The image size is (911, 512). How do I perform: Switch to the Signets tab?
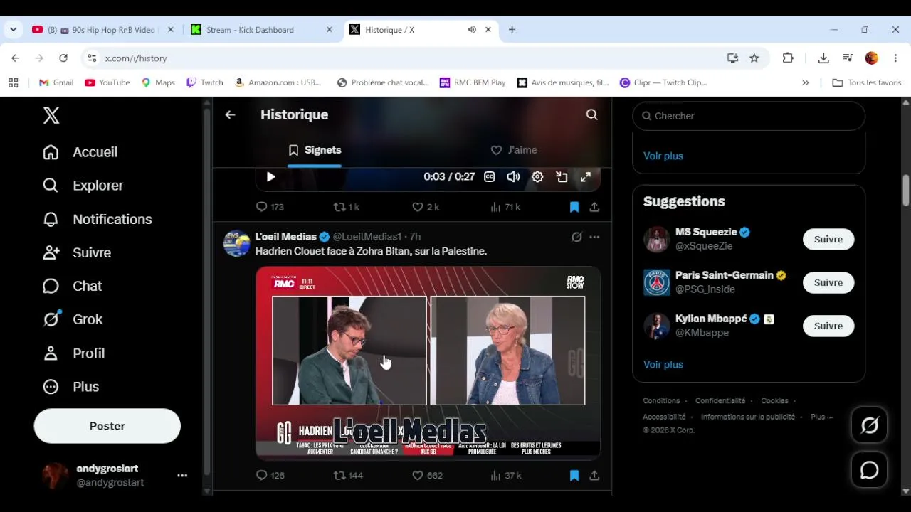315,150
